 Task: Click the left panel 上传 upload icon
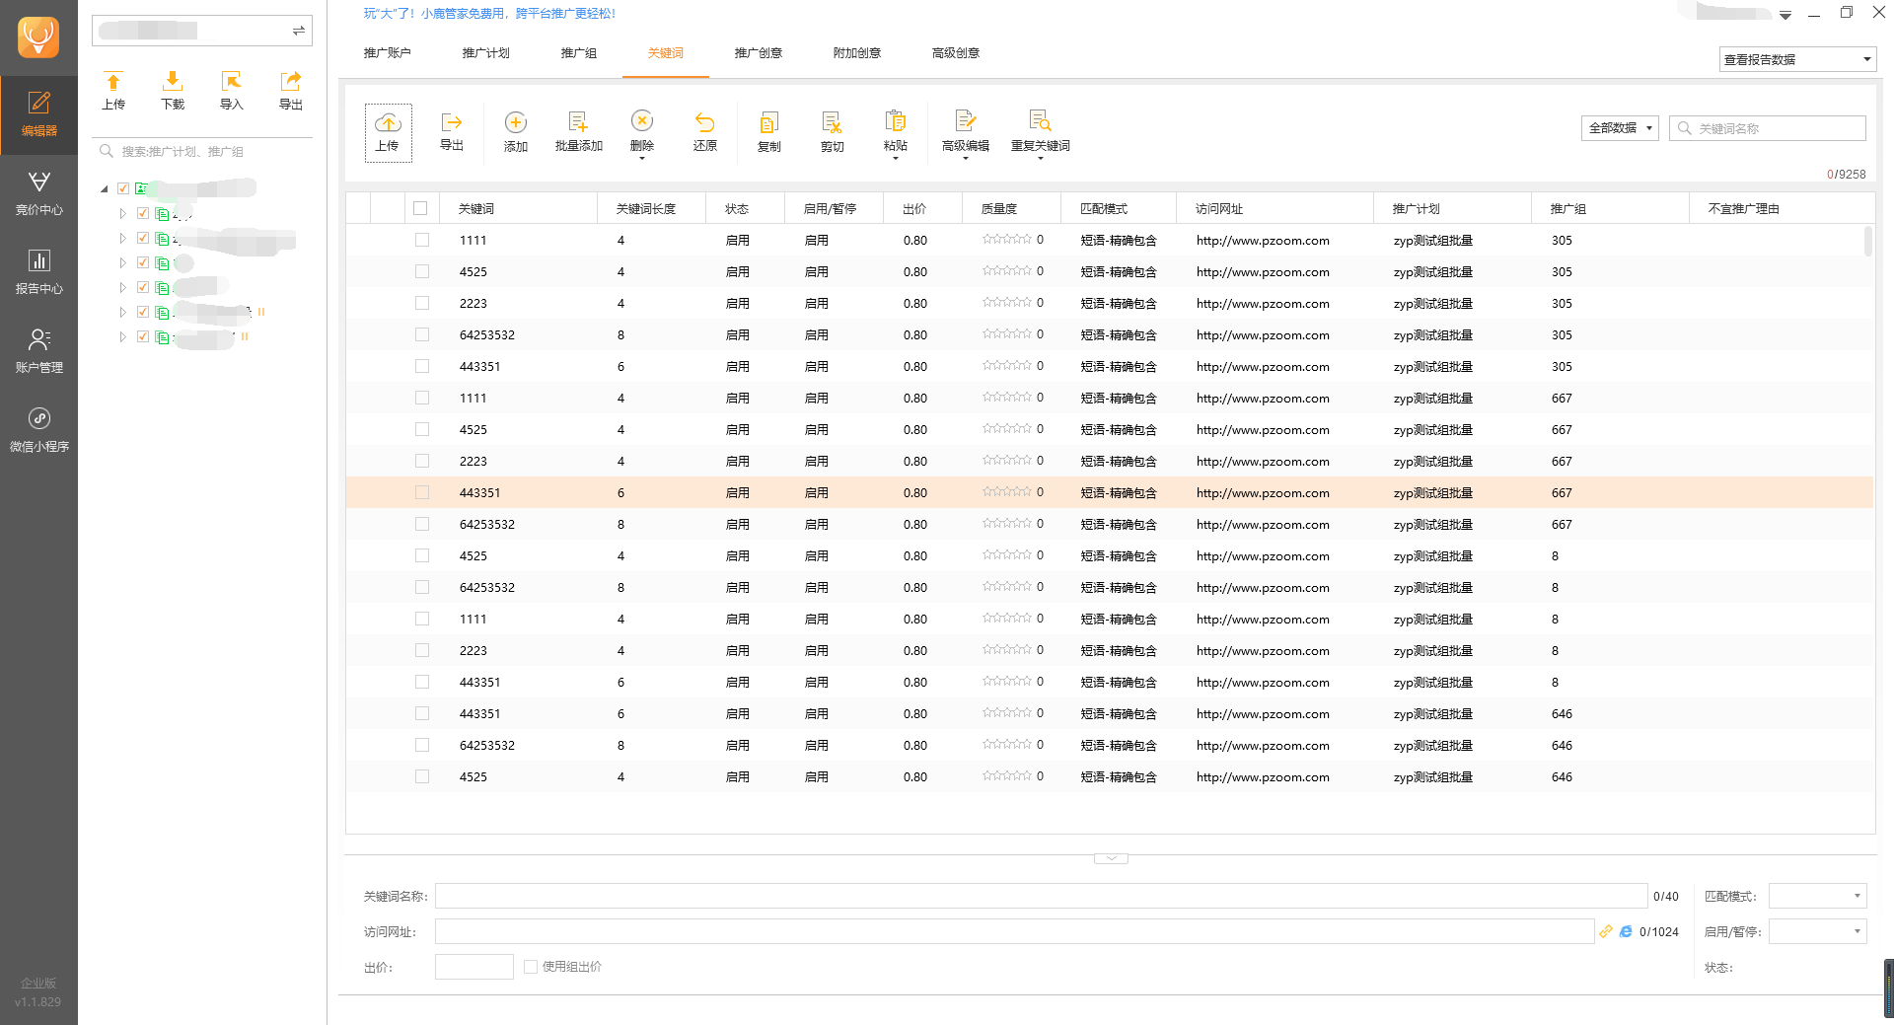(x=113, y=90)
